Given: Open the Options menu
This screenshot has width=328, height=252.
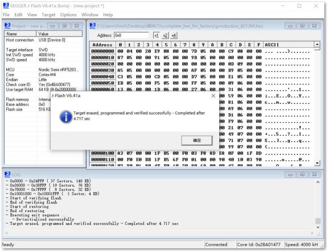Looking at the screenshot, I should (x=69, y=14).
